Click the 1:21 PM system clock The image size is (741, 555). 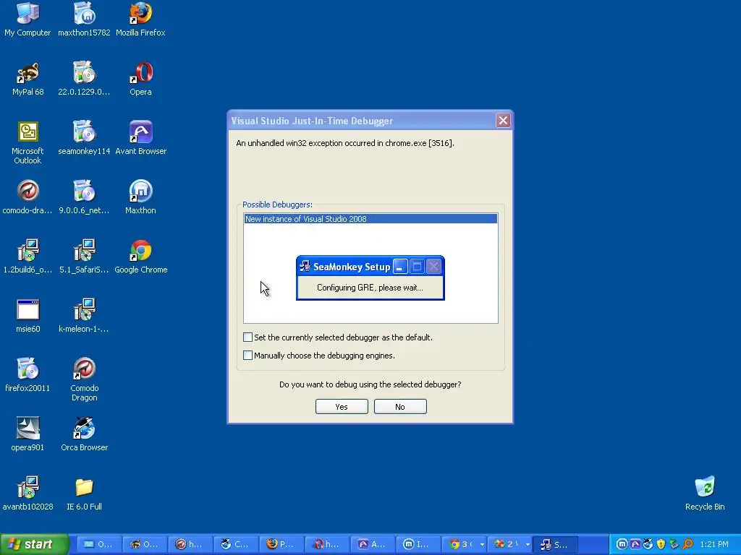click(714, 544)
